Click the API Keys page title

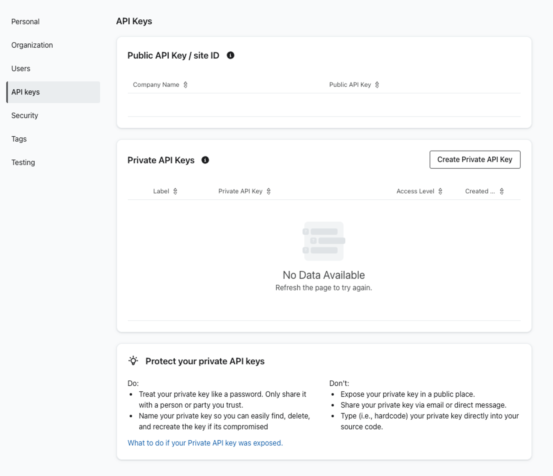[x=134, y=21]
